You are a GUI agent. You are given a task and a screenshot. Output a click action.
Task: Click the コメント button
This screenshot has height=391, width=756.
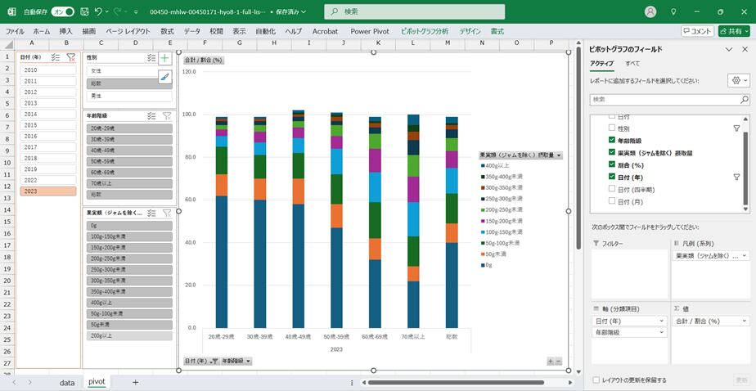pos(697,31)
